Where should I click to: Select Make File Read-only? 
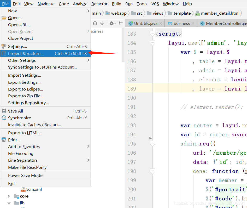click(45, 167)
